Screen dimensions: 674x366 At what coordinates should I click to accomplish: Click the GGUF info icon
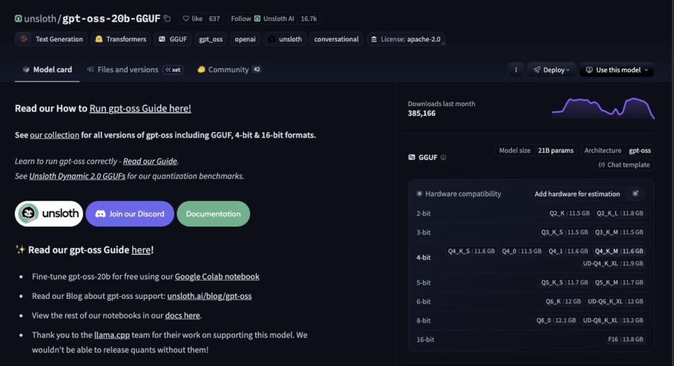[x=443, y=157]
